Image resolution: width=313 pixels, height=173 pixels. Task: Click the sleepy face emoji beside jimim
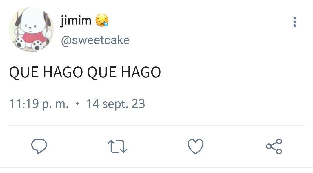click(102, 20)
